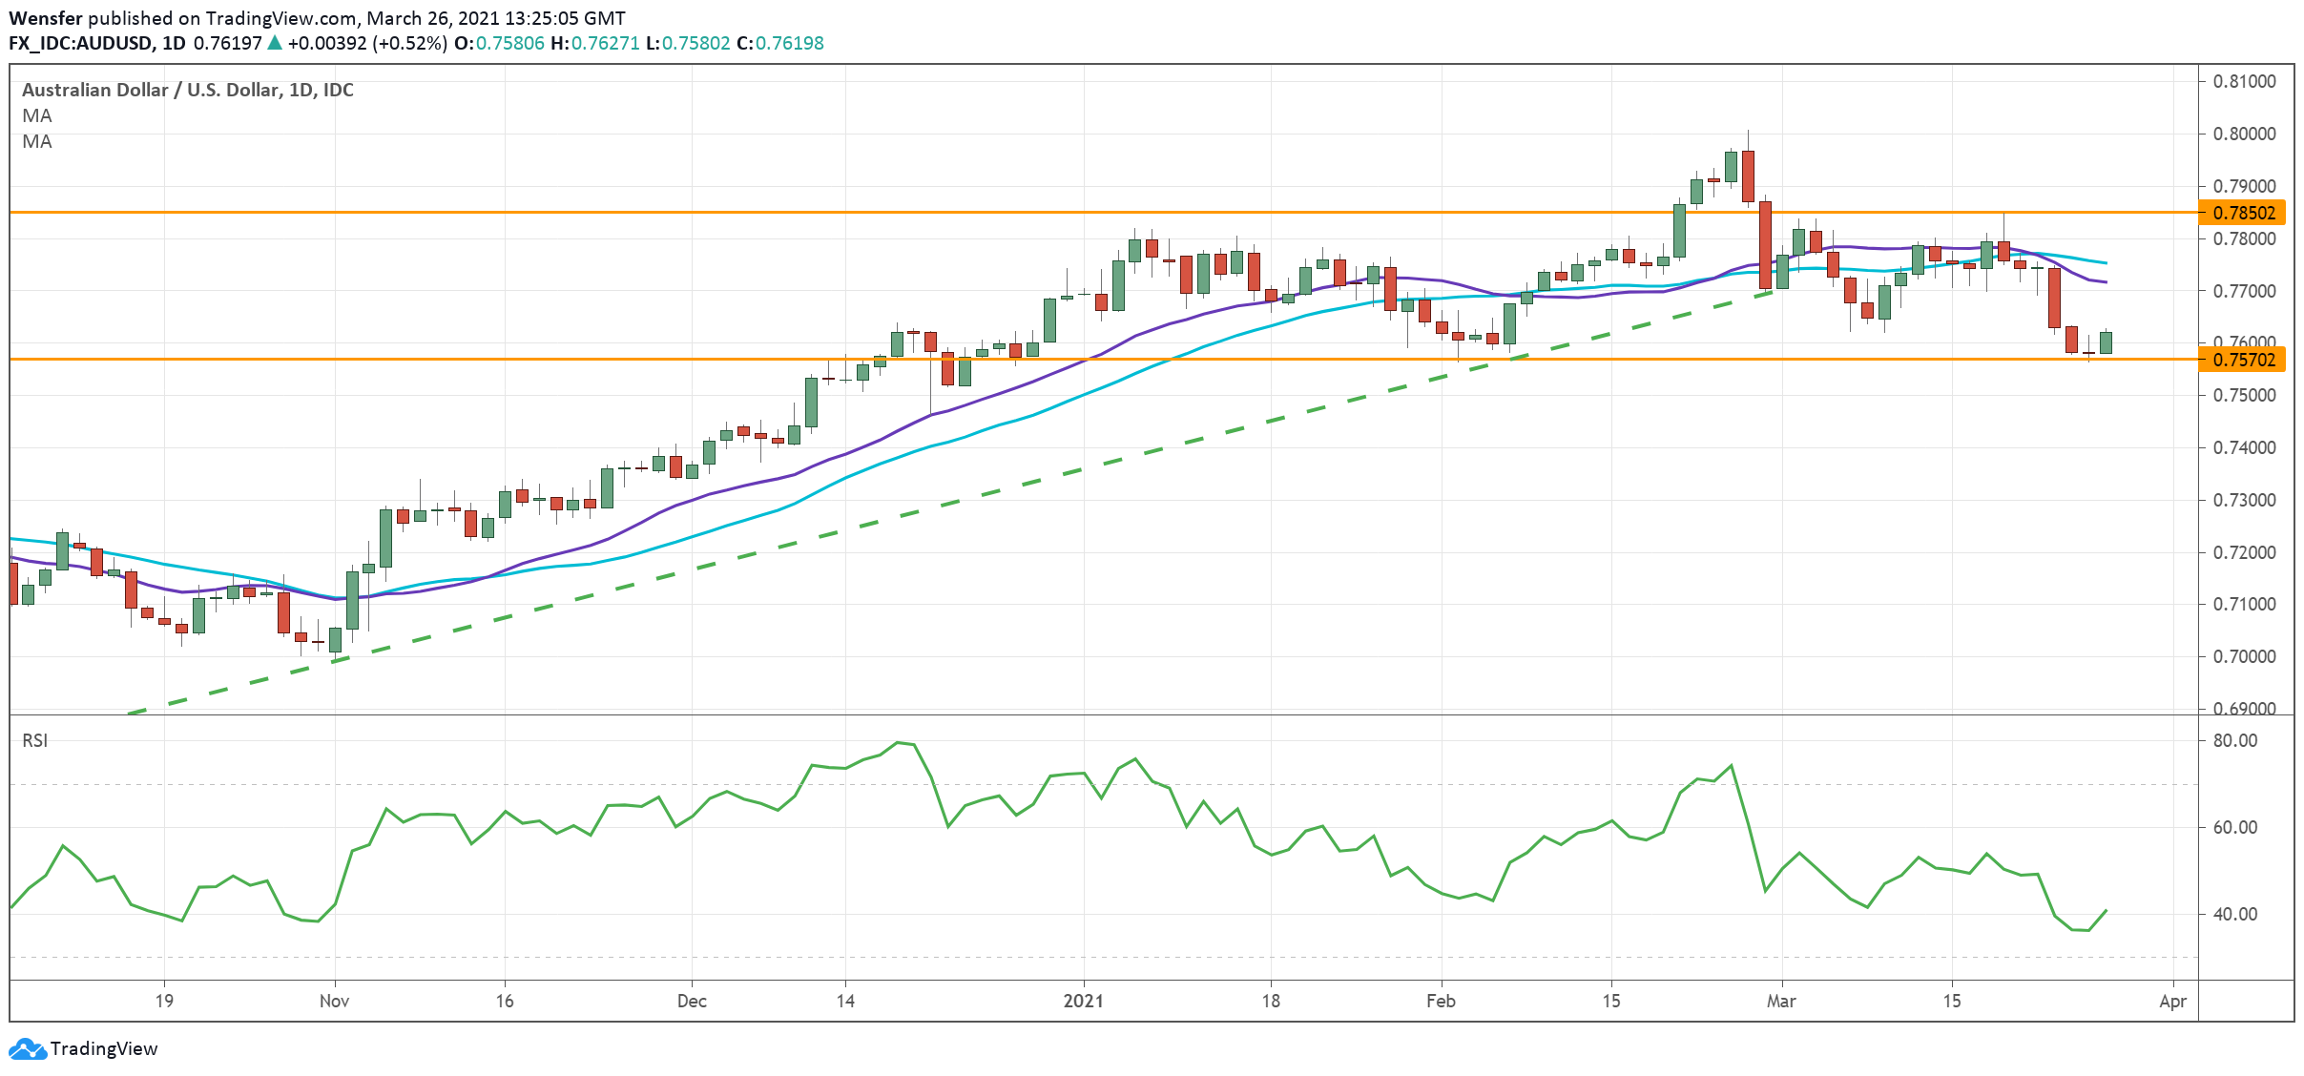Click the Nov date axis label
Viewport: 2304px width, 1076px height.
(334, 1001)
